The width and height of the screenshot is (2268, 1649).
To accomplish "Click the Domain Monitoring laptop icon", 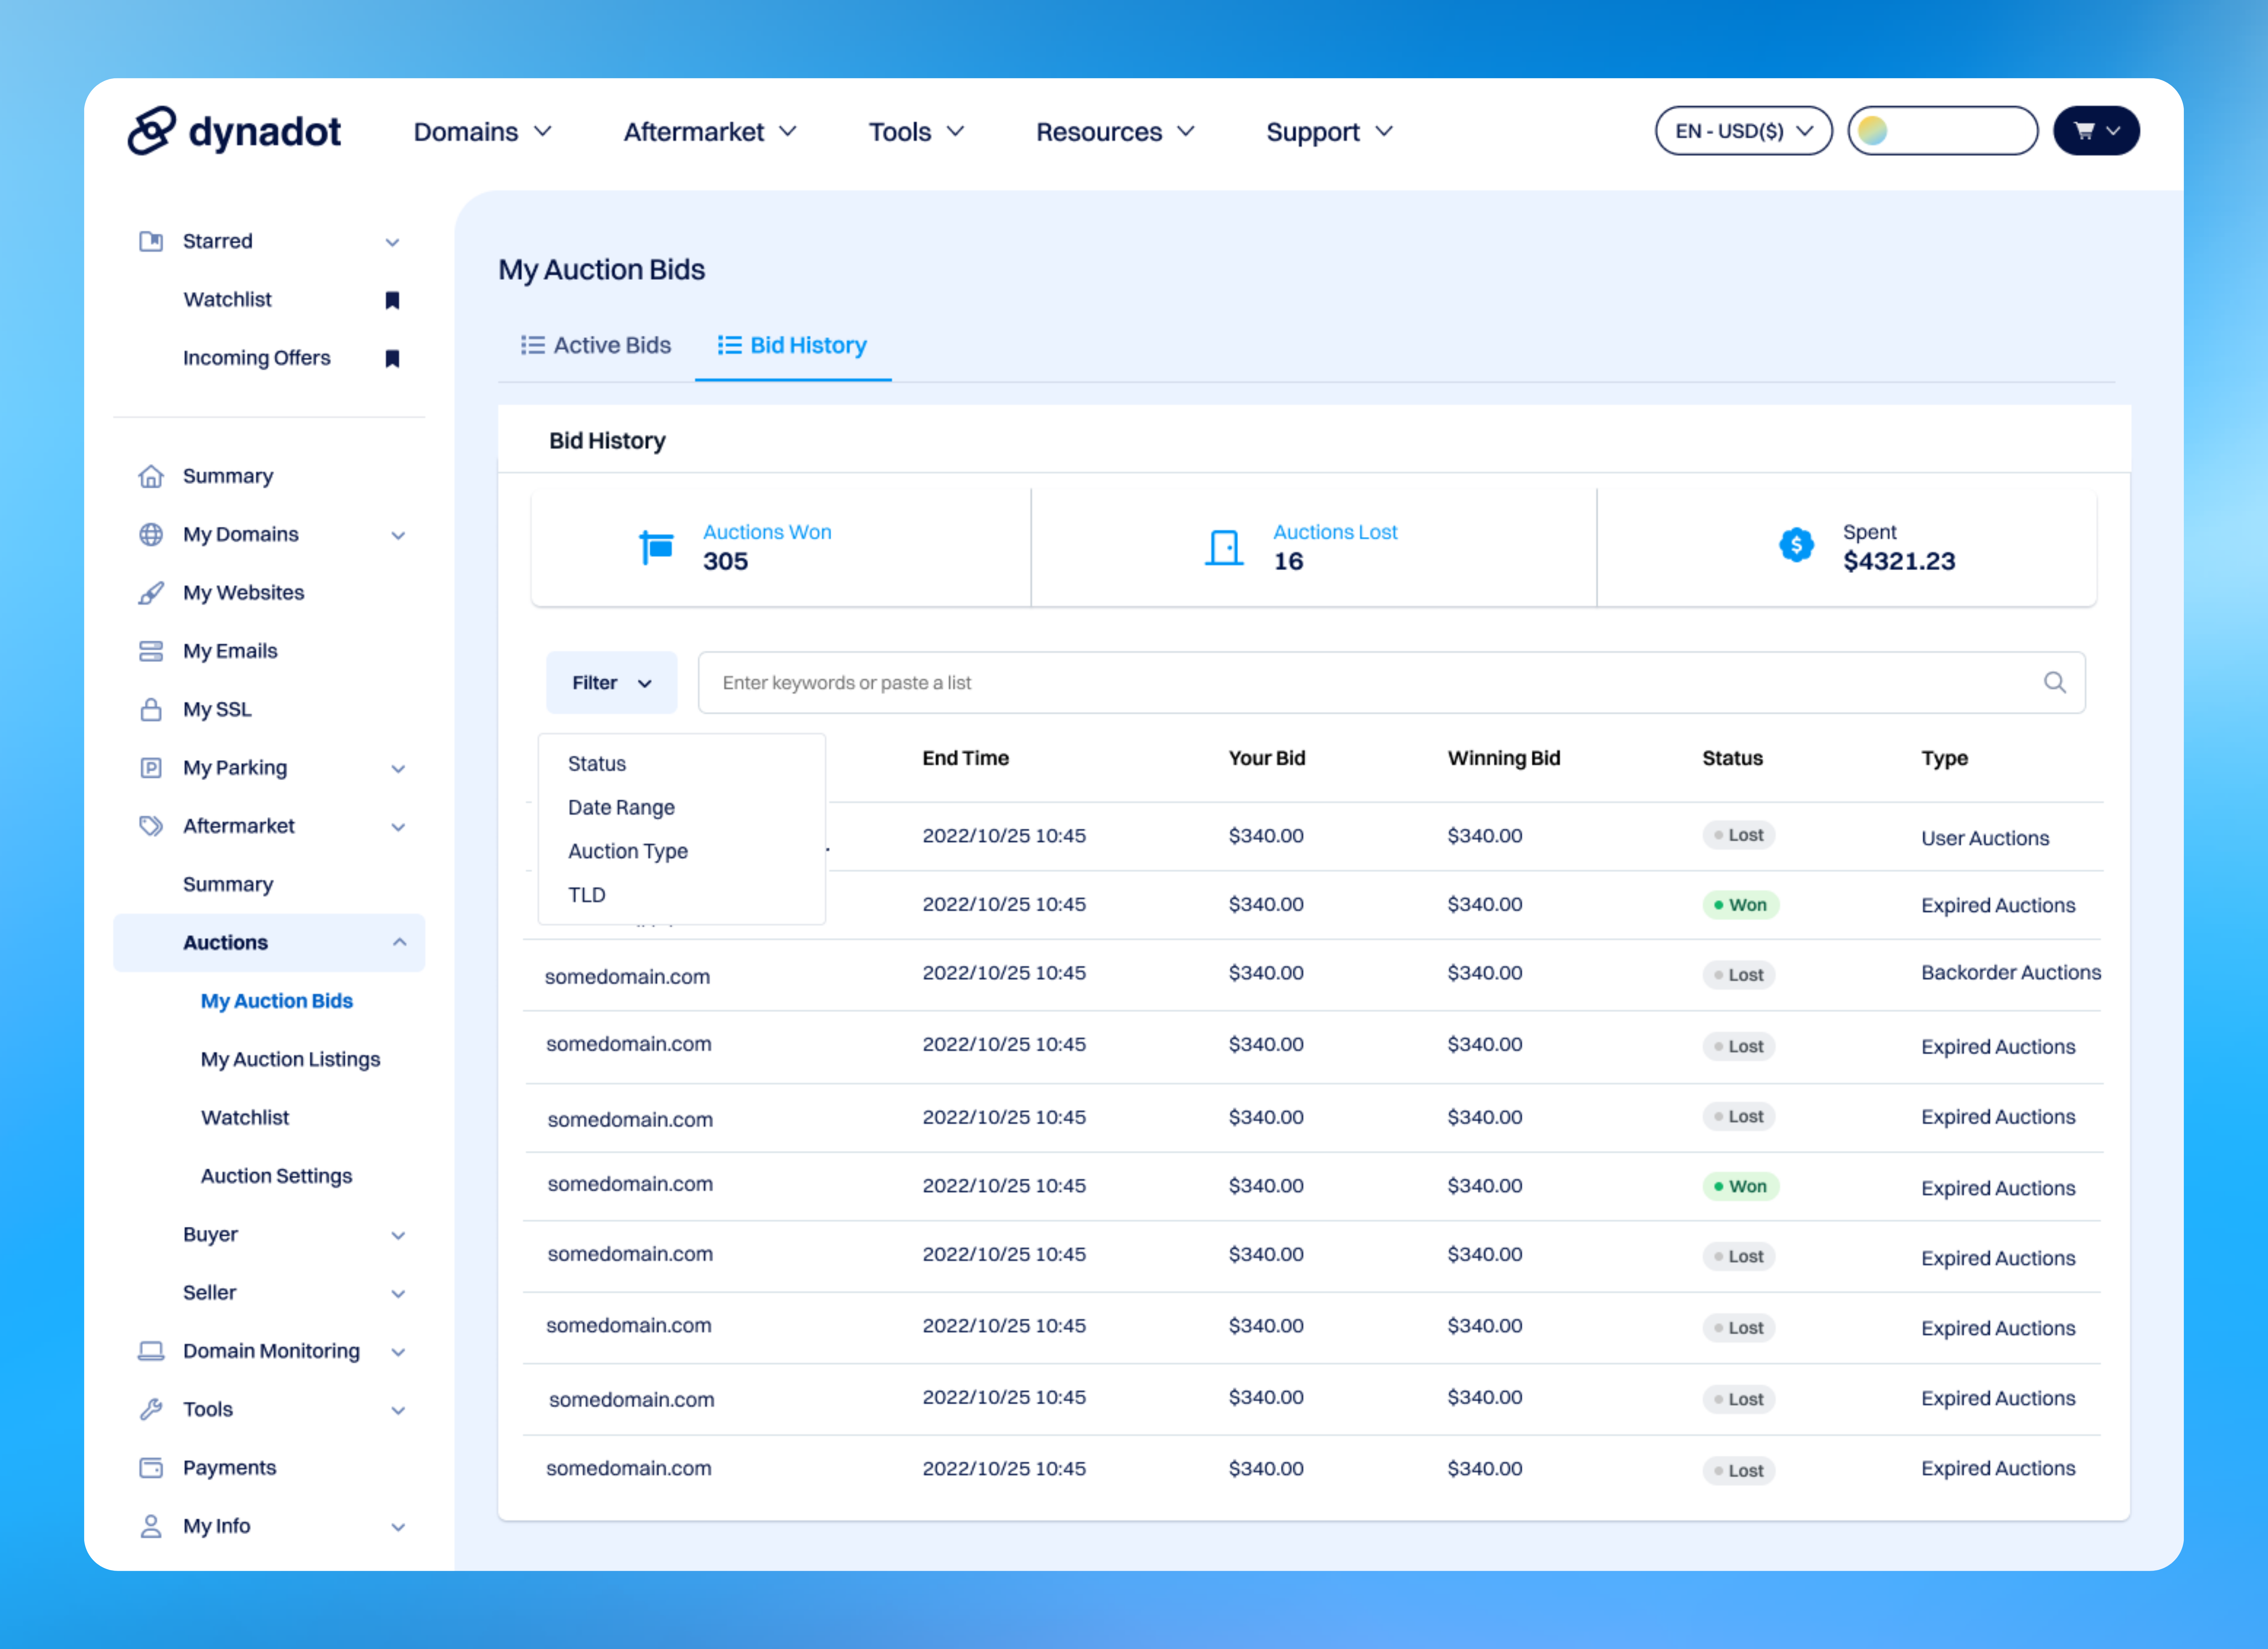I will coord(151,1351).
